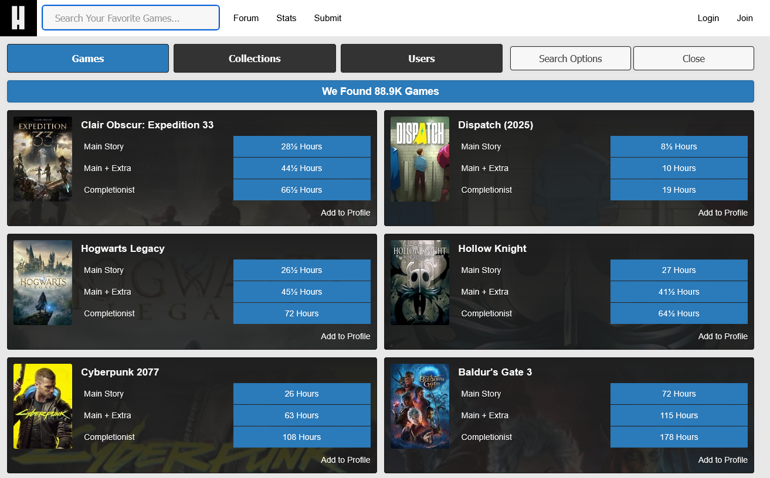
Task: Switch to the Users tab
Action: pyautogui.click(x=422, y=59)
